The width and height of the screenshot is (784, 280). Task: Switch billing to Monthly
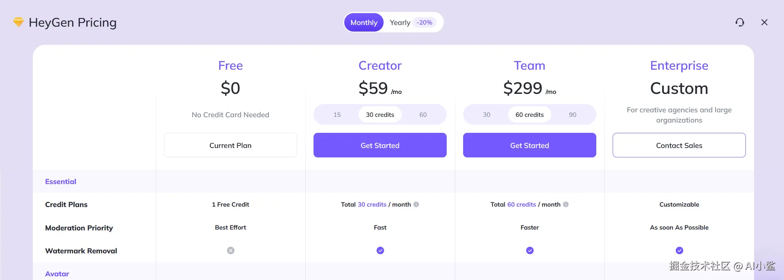click(x=364, y=23)
